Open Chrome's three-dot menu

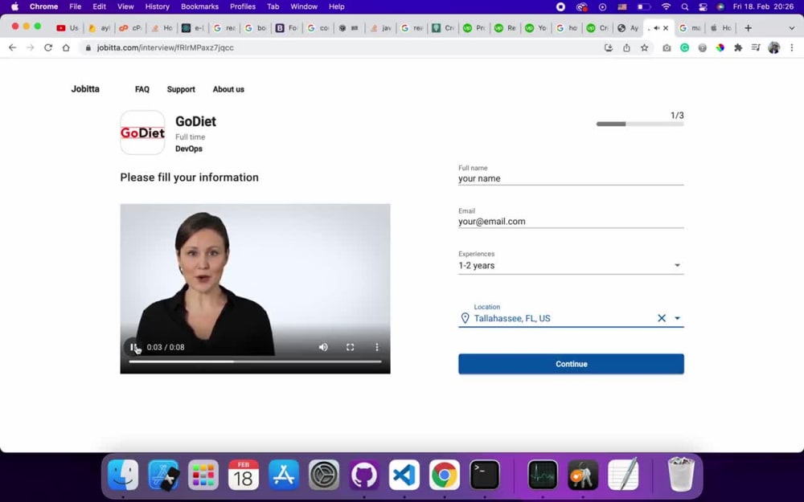(x=792, y=47)
